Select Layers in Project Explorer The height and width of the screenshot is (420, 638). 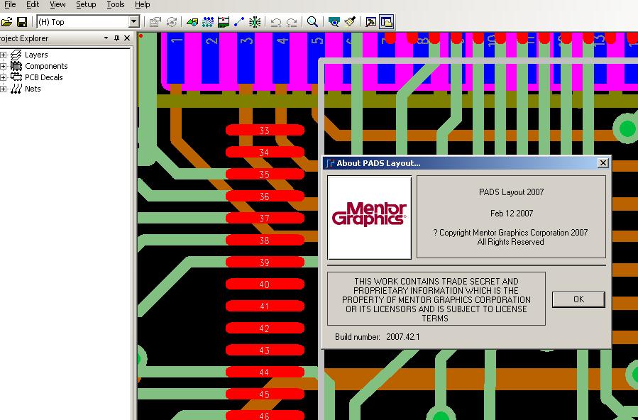point(36,55)
